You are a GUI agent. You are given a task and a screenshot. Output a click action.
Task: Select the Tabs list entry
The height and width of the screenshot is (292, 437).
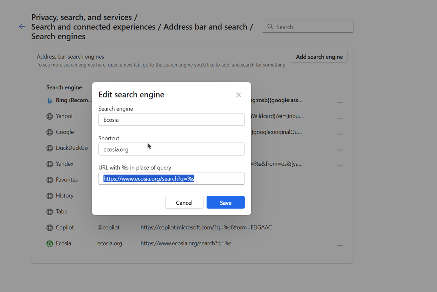(x=61, y=211)
